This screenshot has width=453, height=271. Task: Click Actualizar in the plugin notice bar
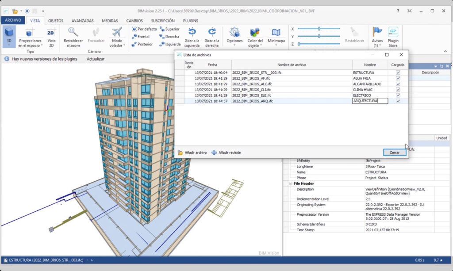(96, 59)
